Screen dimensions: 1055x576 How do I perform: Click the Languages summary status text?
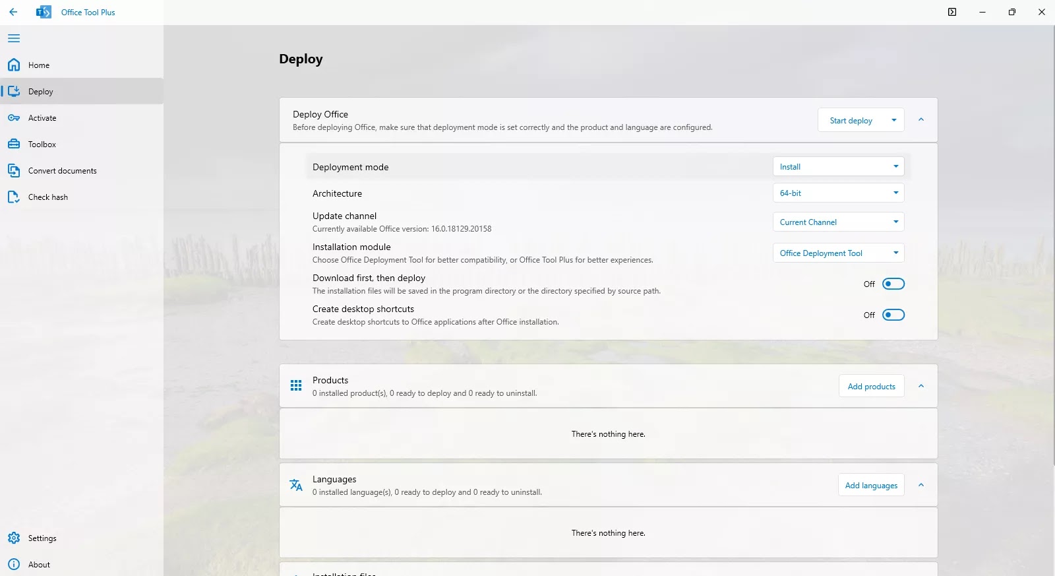(427, 492)
